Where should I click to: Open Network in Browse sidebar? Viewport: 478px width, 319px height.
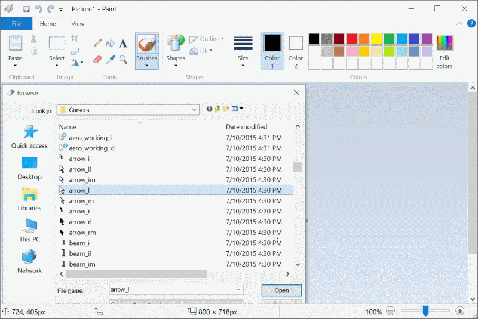coord(29,262)
